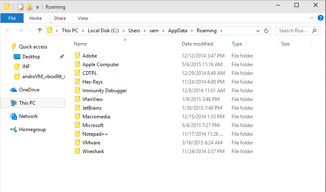The image size is (326, 192).
Task: Select Local Disk (C:) breadcrumb
Action: [103, 31]
